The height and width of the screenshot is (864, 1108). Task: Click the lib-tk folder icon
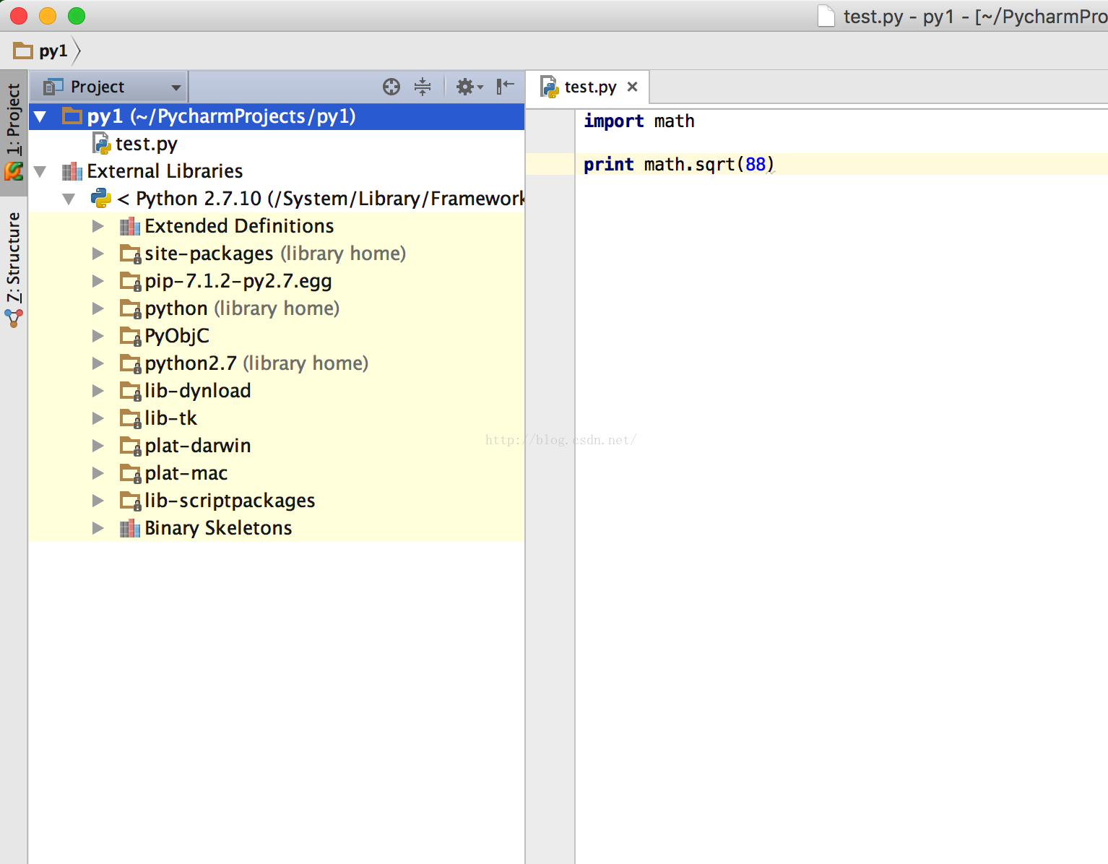click(x=131, y=419)
